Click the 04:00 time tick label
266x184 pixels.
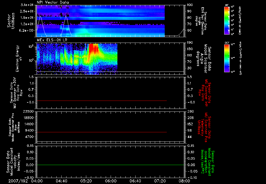click(37, 181)
